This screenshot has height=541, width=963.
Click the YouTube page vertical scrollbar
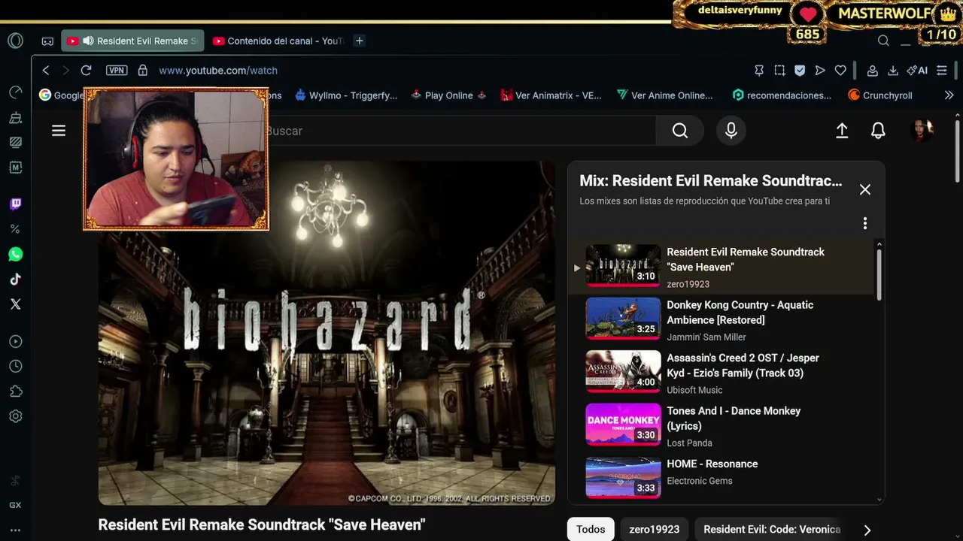click(957, 150)
